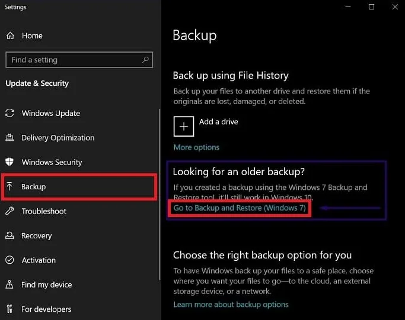The image size is (405, 320).
Task: Click the Update & Security heading
Action: 37,83
